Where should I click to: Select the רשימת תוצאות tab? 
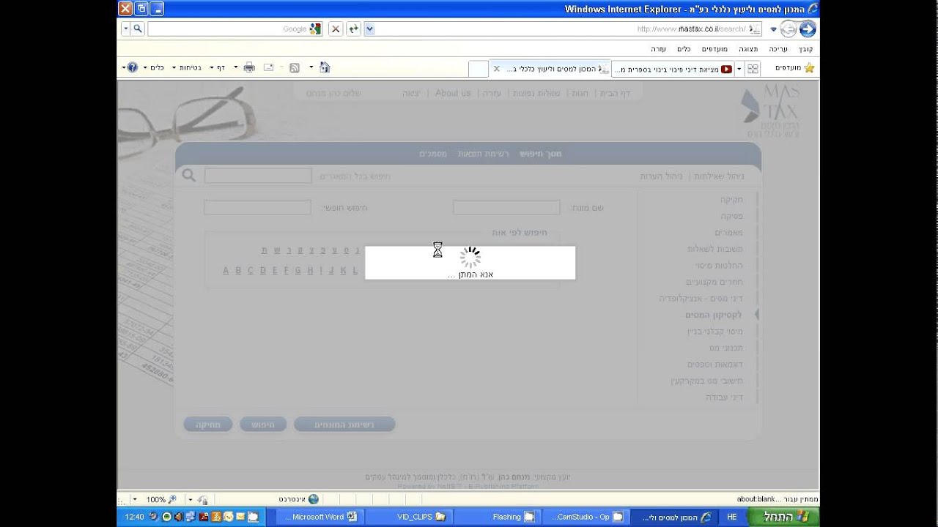[x=484, y=154]
